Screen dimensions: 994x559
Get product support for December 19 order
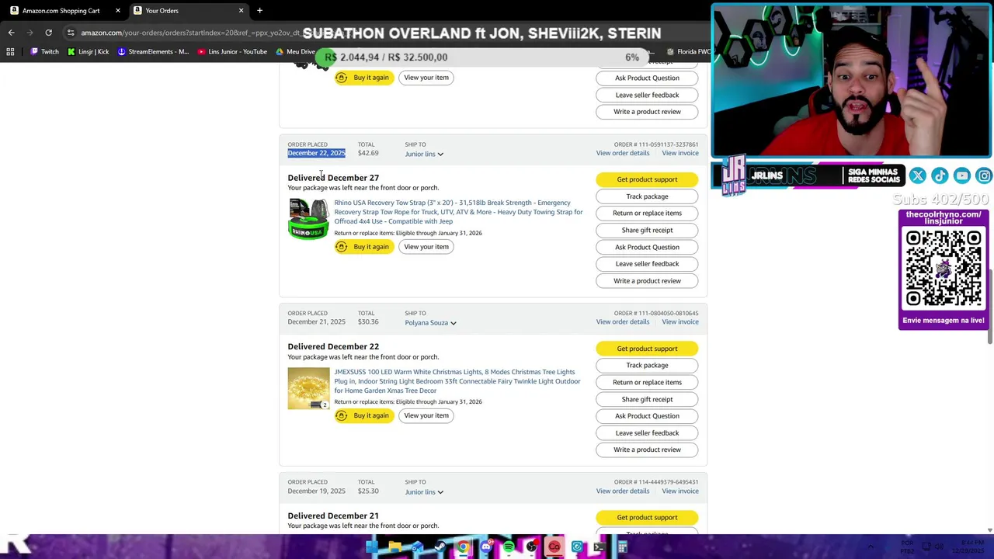click(x=647, y=518)
